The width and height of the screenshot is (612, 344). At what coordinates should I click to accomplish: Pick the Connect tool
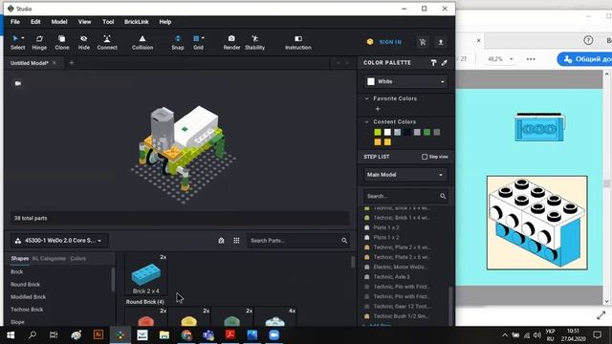tap(107, 42)
